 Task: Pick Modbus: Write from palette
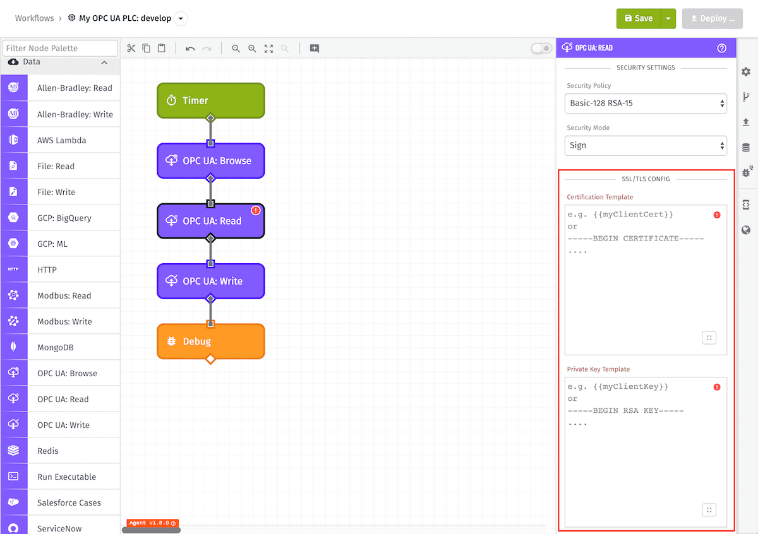(60, 321)
